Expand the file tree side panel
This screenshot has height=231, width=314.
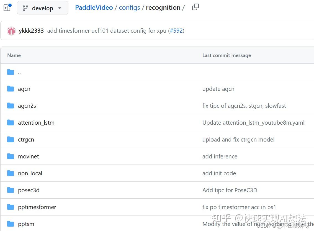7,8
